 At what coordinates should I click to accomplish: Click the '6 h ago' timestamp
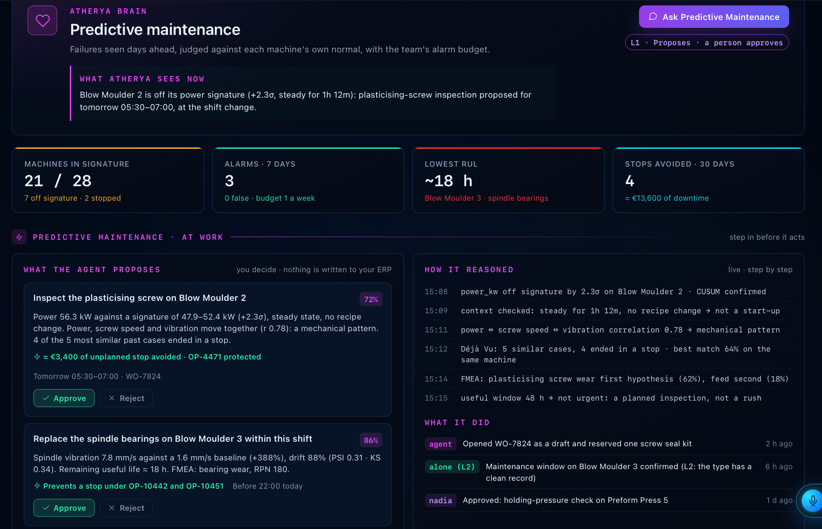[x=779, y=467]
